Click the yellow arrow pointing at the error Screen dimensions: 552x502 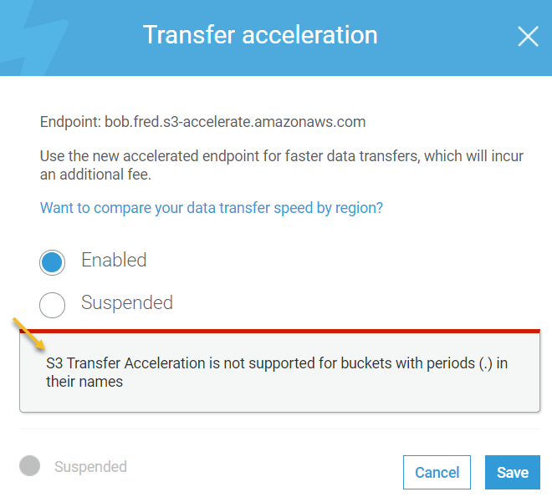(28, 334)
